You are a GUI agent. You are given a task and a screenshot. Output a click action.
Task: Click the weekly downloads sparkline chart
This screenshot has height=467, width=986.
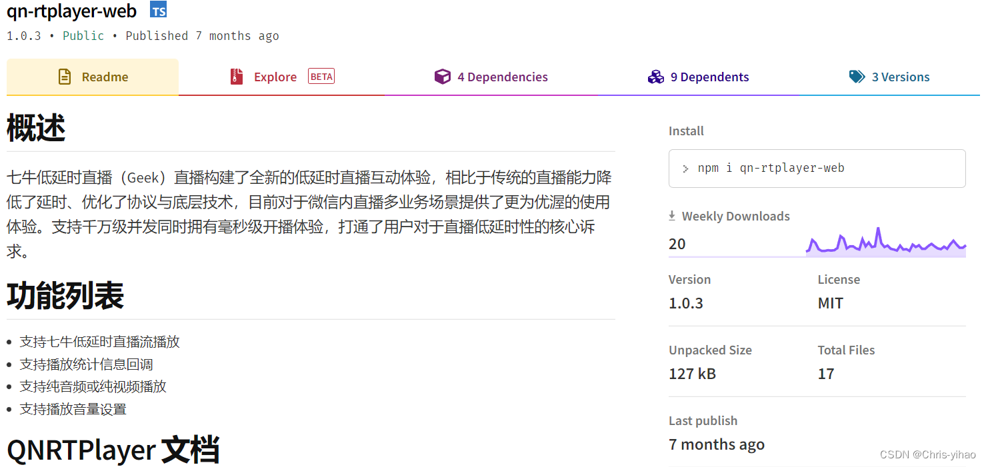(886, 243)
